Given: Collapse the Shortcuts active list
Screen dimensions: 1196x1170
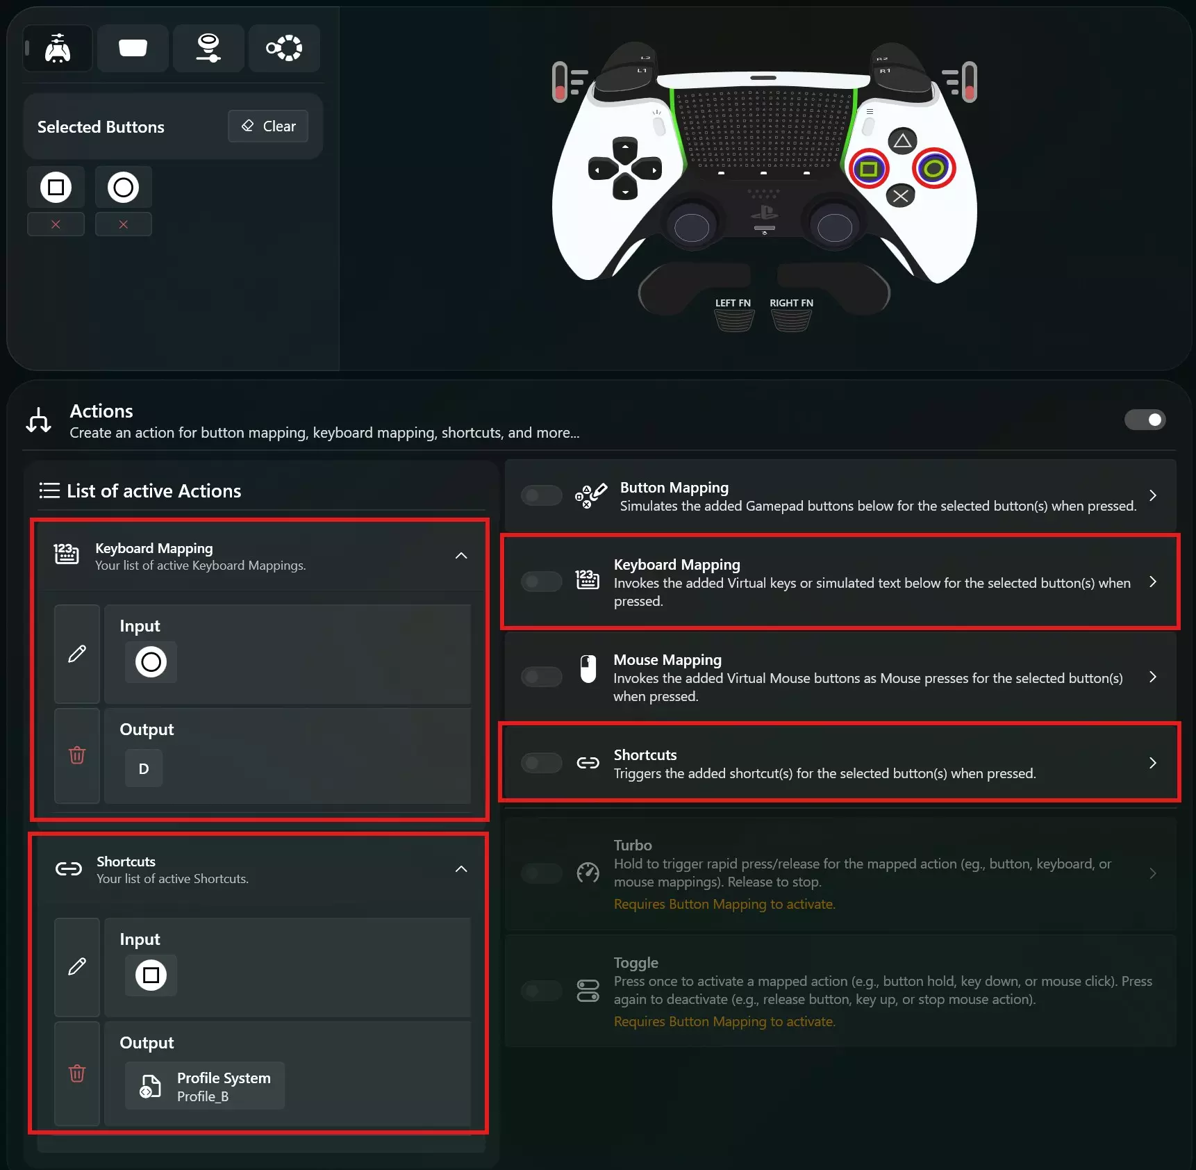Looking at the screenshot, I should [461, 869].
